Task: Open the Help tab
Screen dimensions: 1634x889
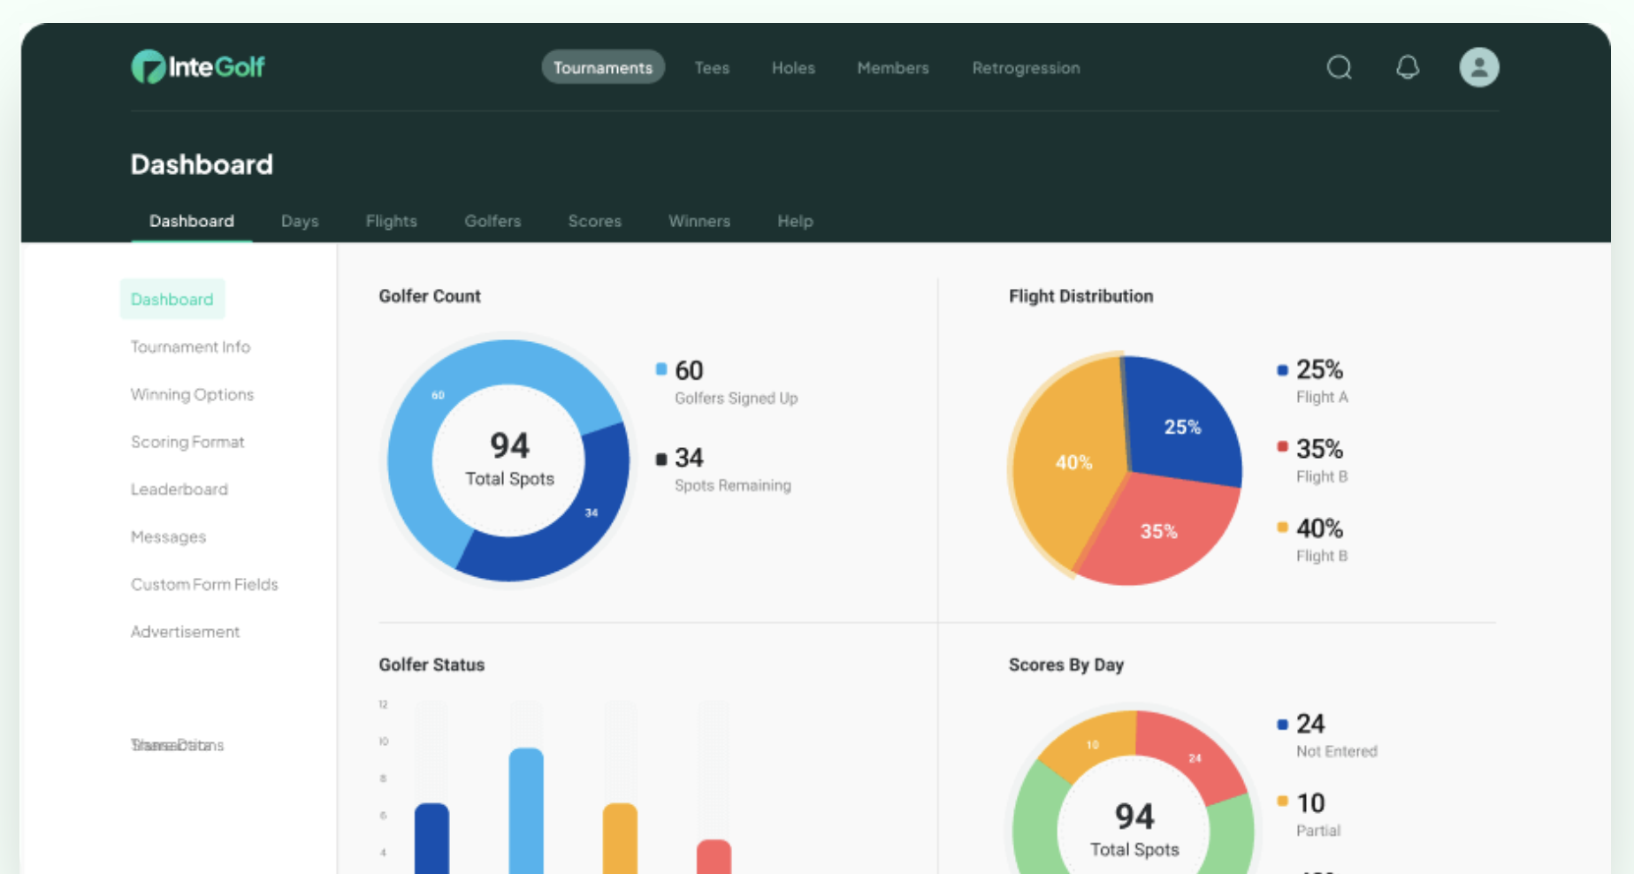Action: [x=795, y=221]
